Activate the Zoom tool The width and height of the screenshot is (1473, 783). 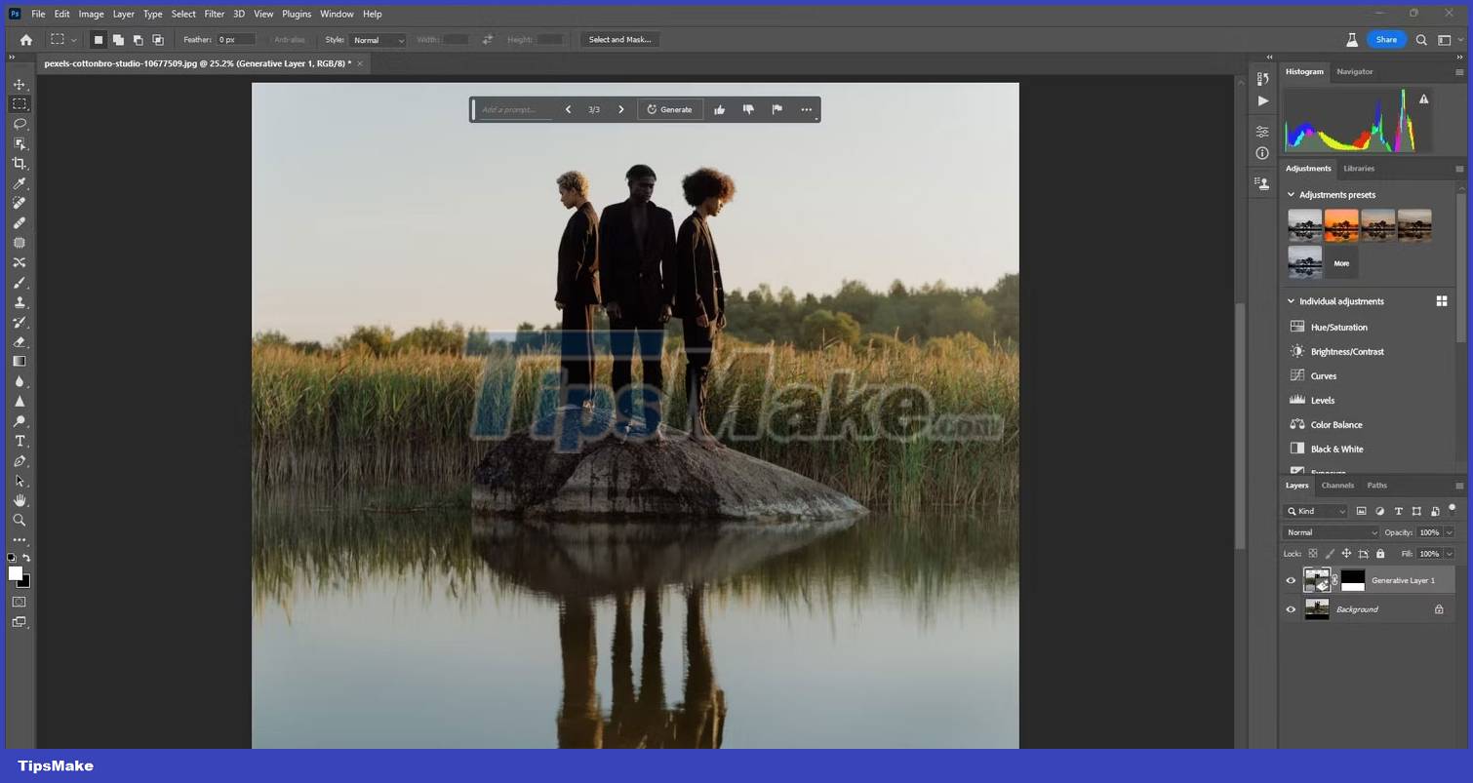(19, 520)
